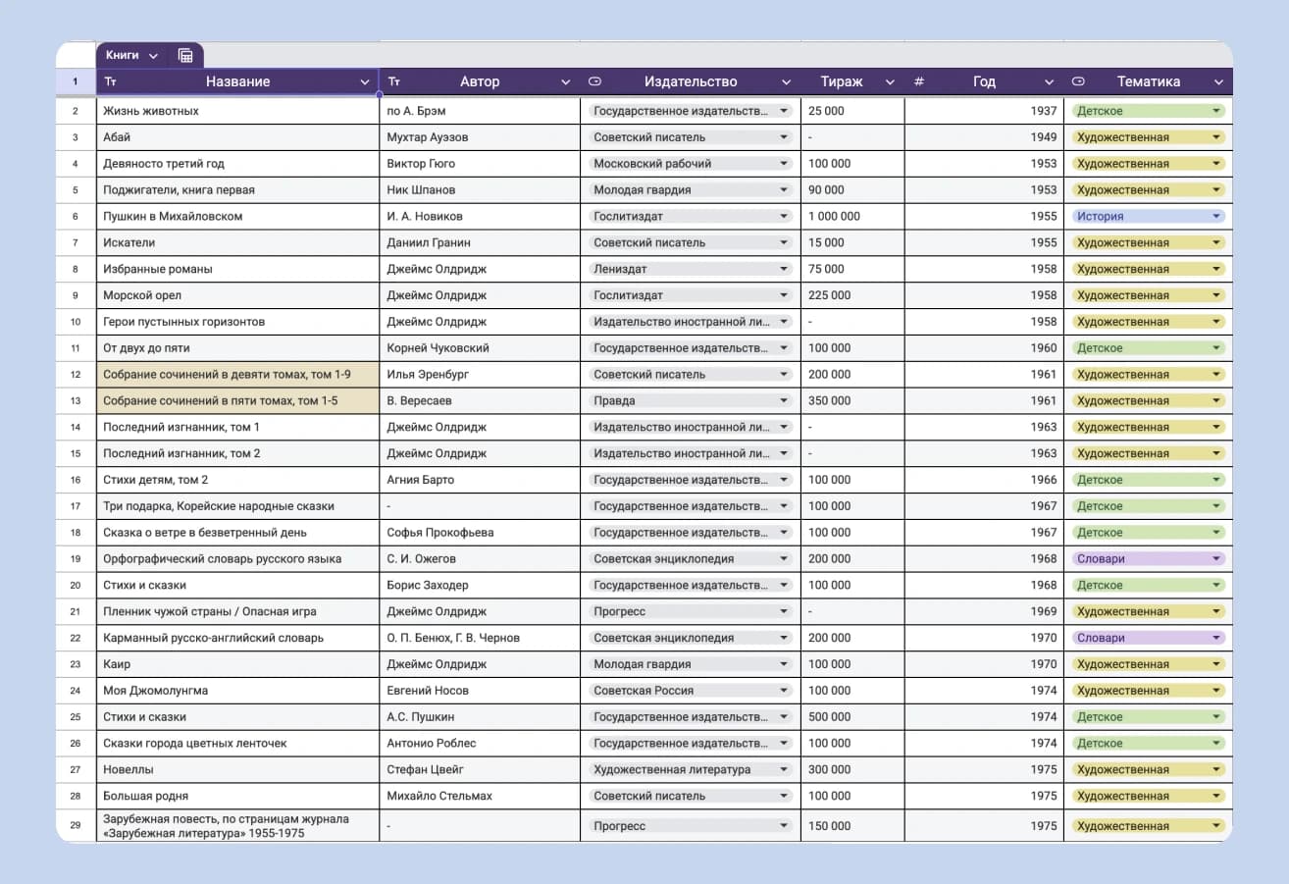
Task: Select author cell Виктор Гюго
Action: click(480, 164)
